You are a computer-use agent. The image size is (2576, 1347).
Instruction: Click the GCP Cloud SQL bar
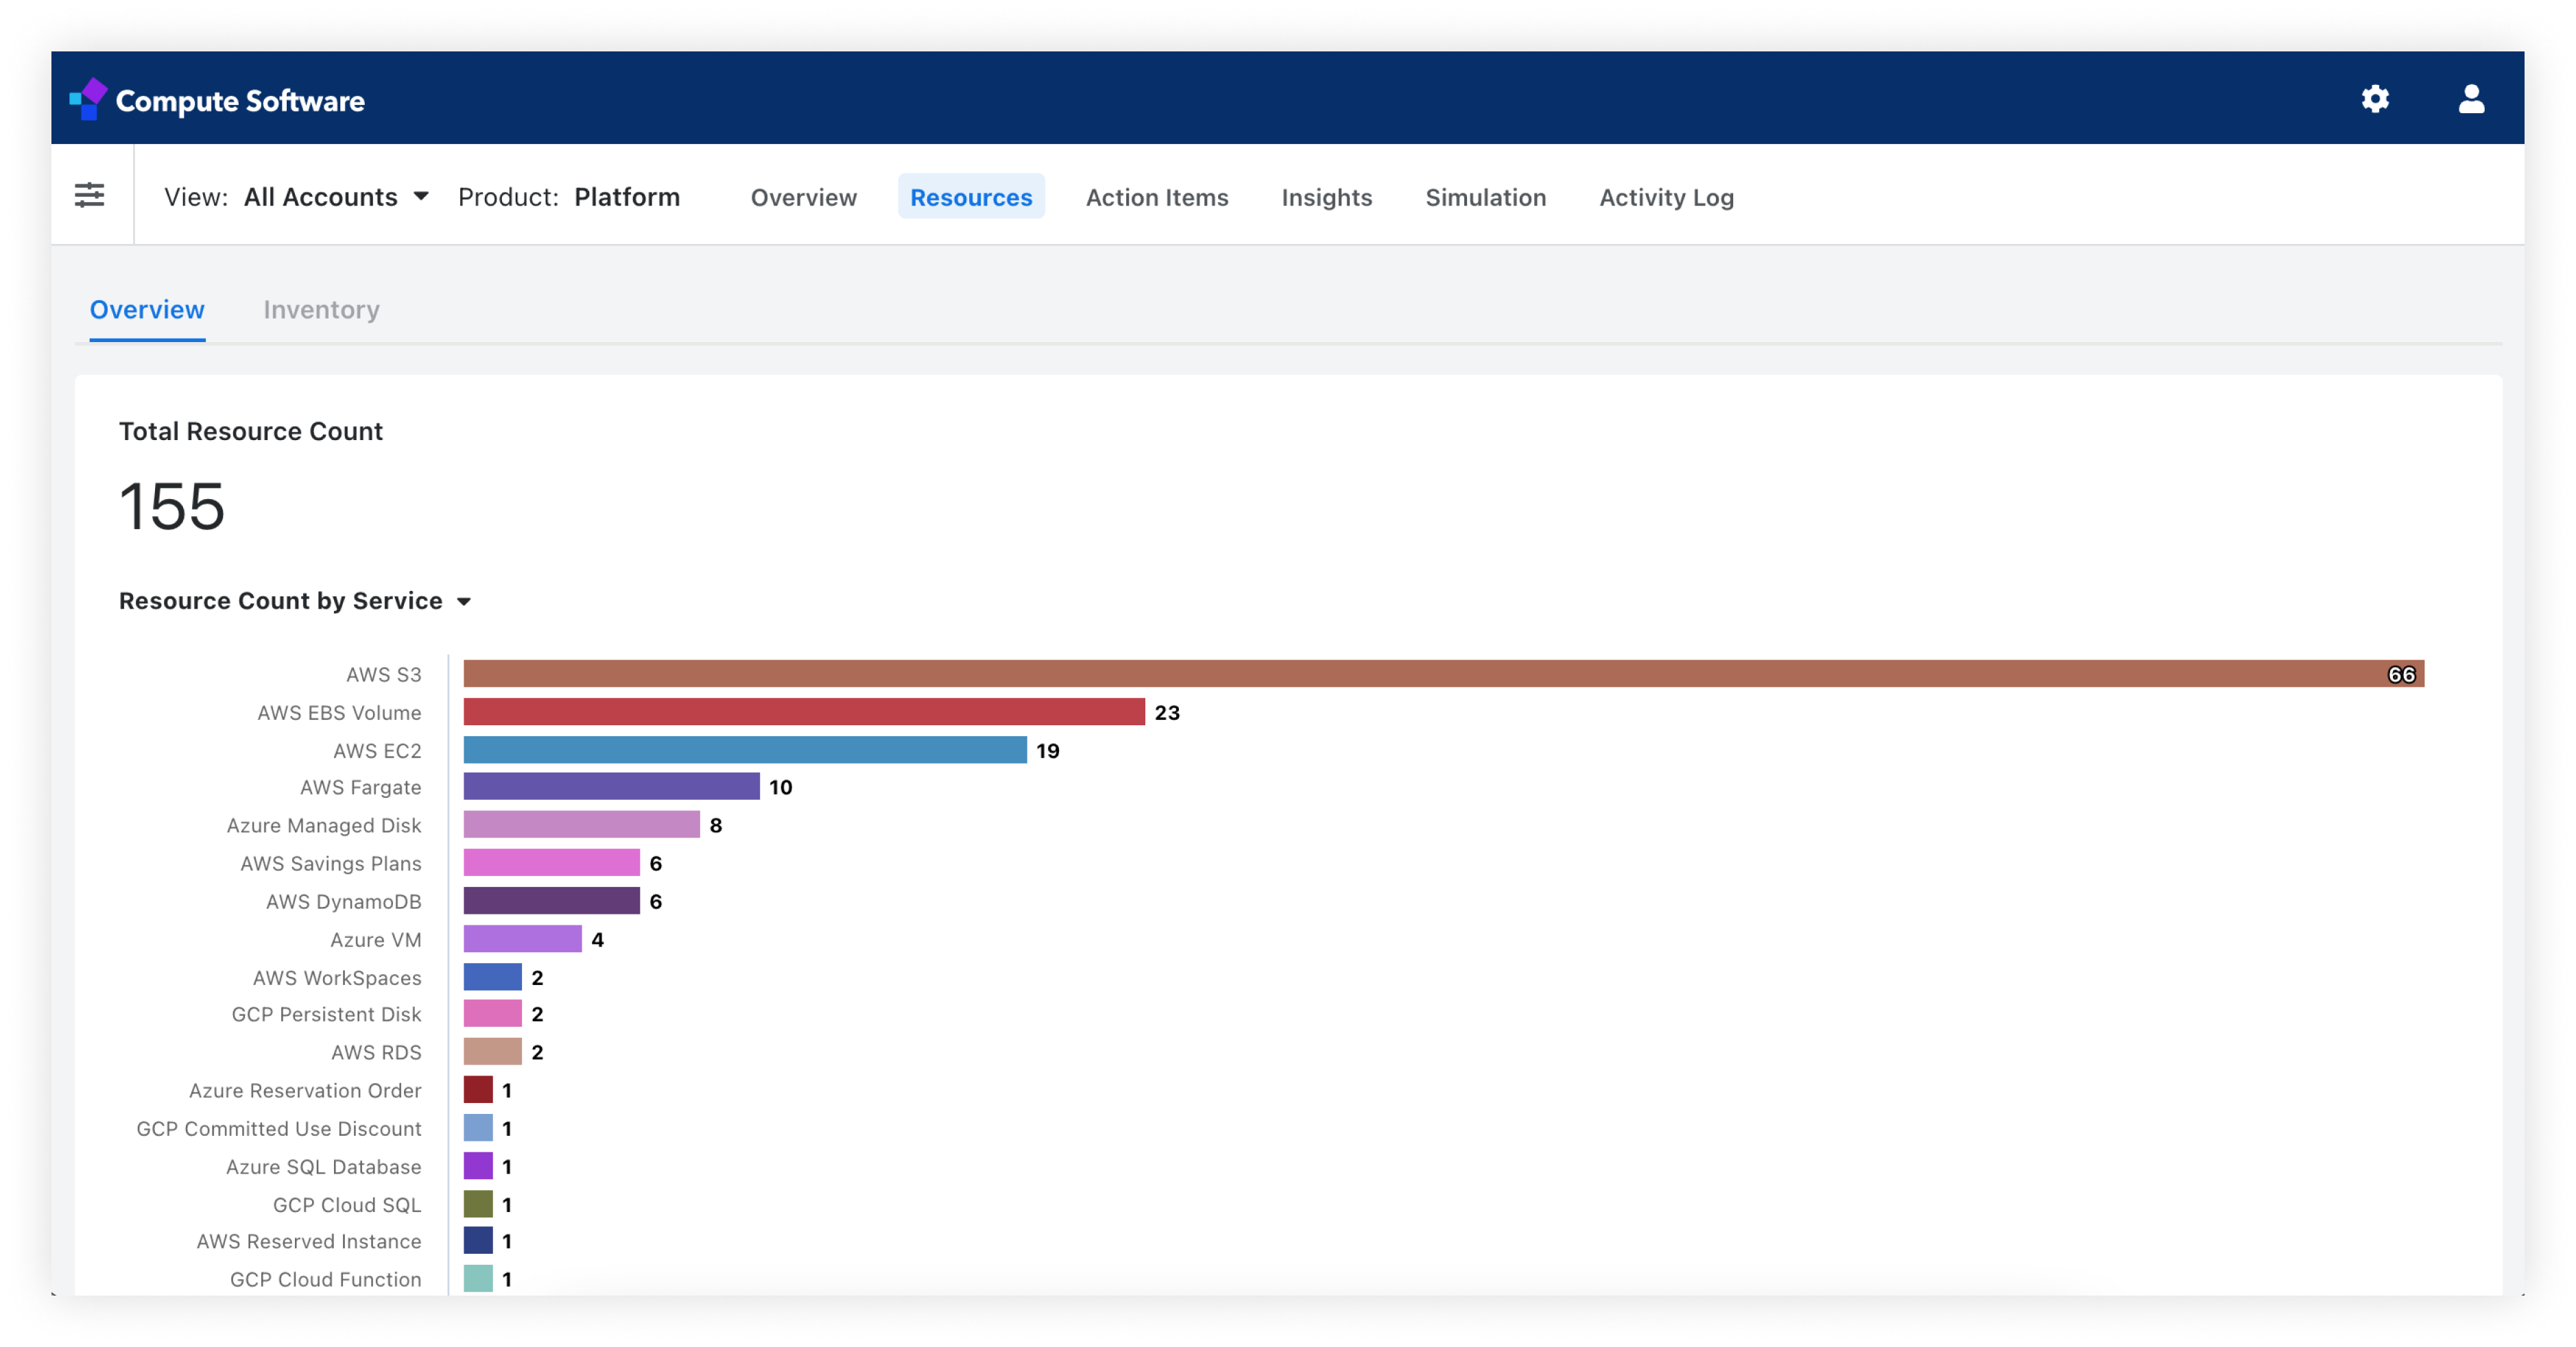tap(478, 1203)
